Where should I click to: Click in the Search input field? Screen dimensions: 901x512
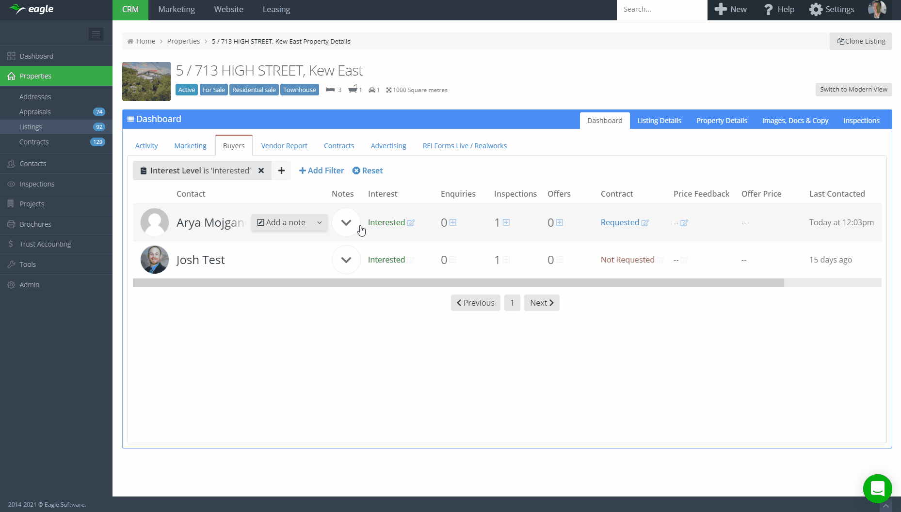(x=661, y=9)
